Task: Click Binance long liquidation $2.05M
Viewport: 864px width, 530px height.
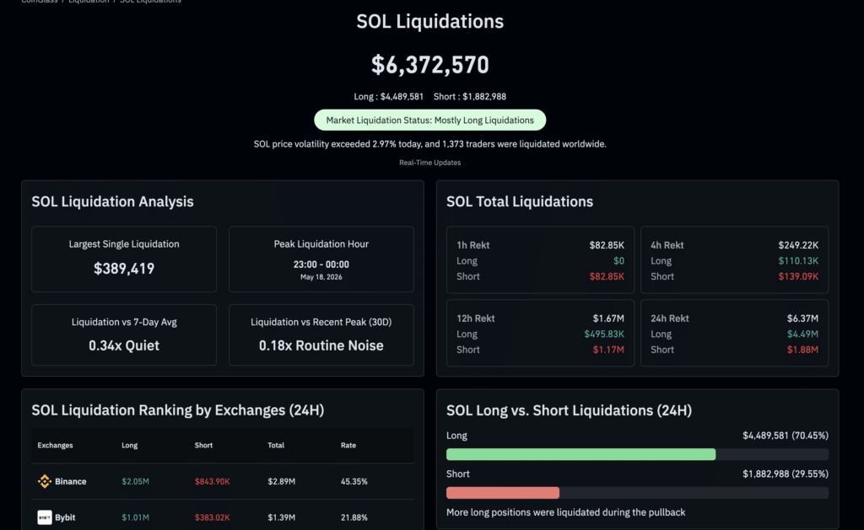Action: tap(136, 482)
